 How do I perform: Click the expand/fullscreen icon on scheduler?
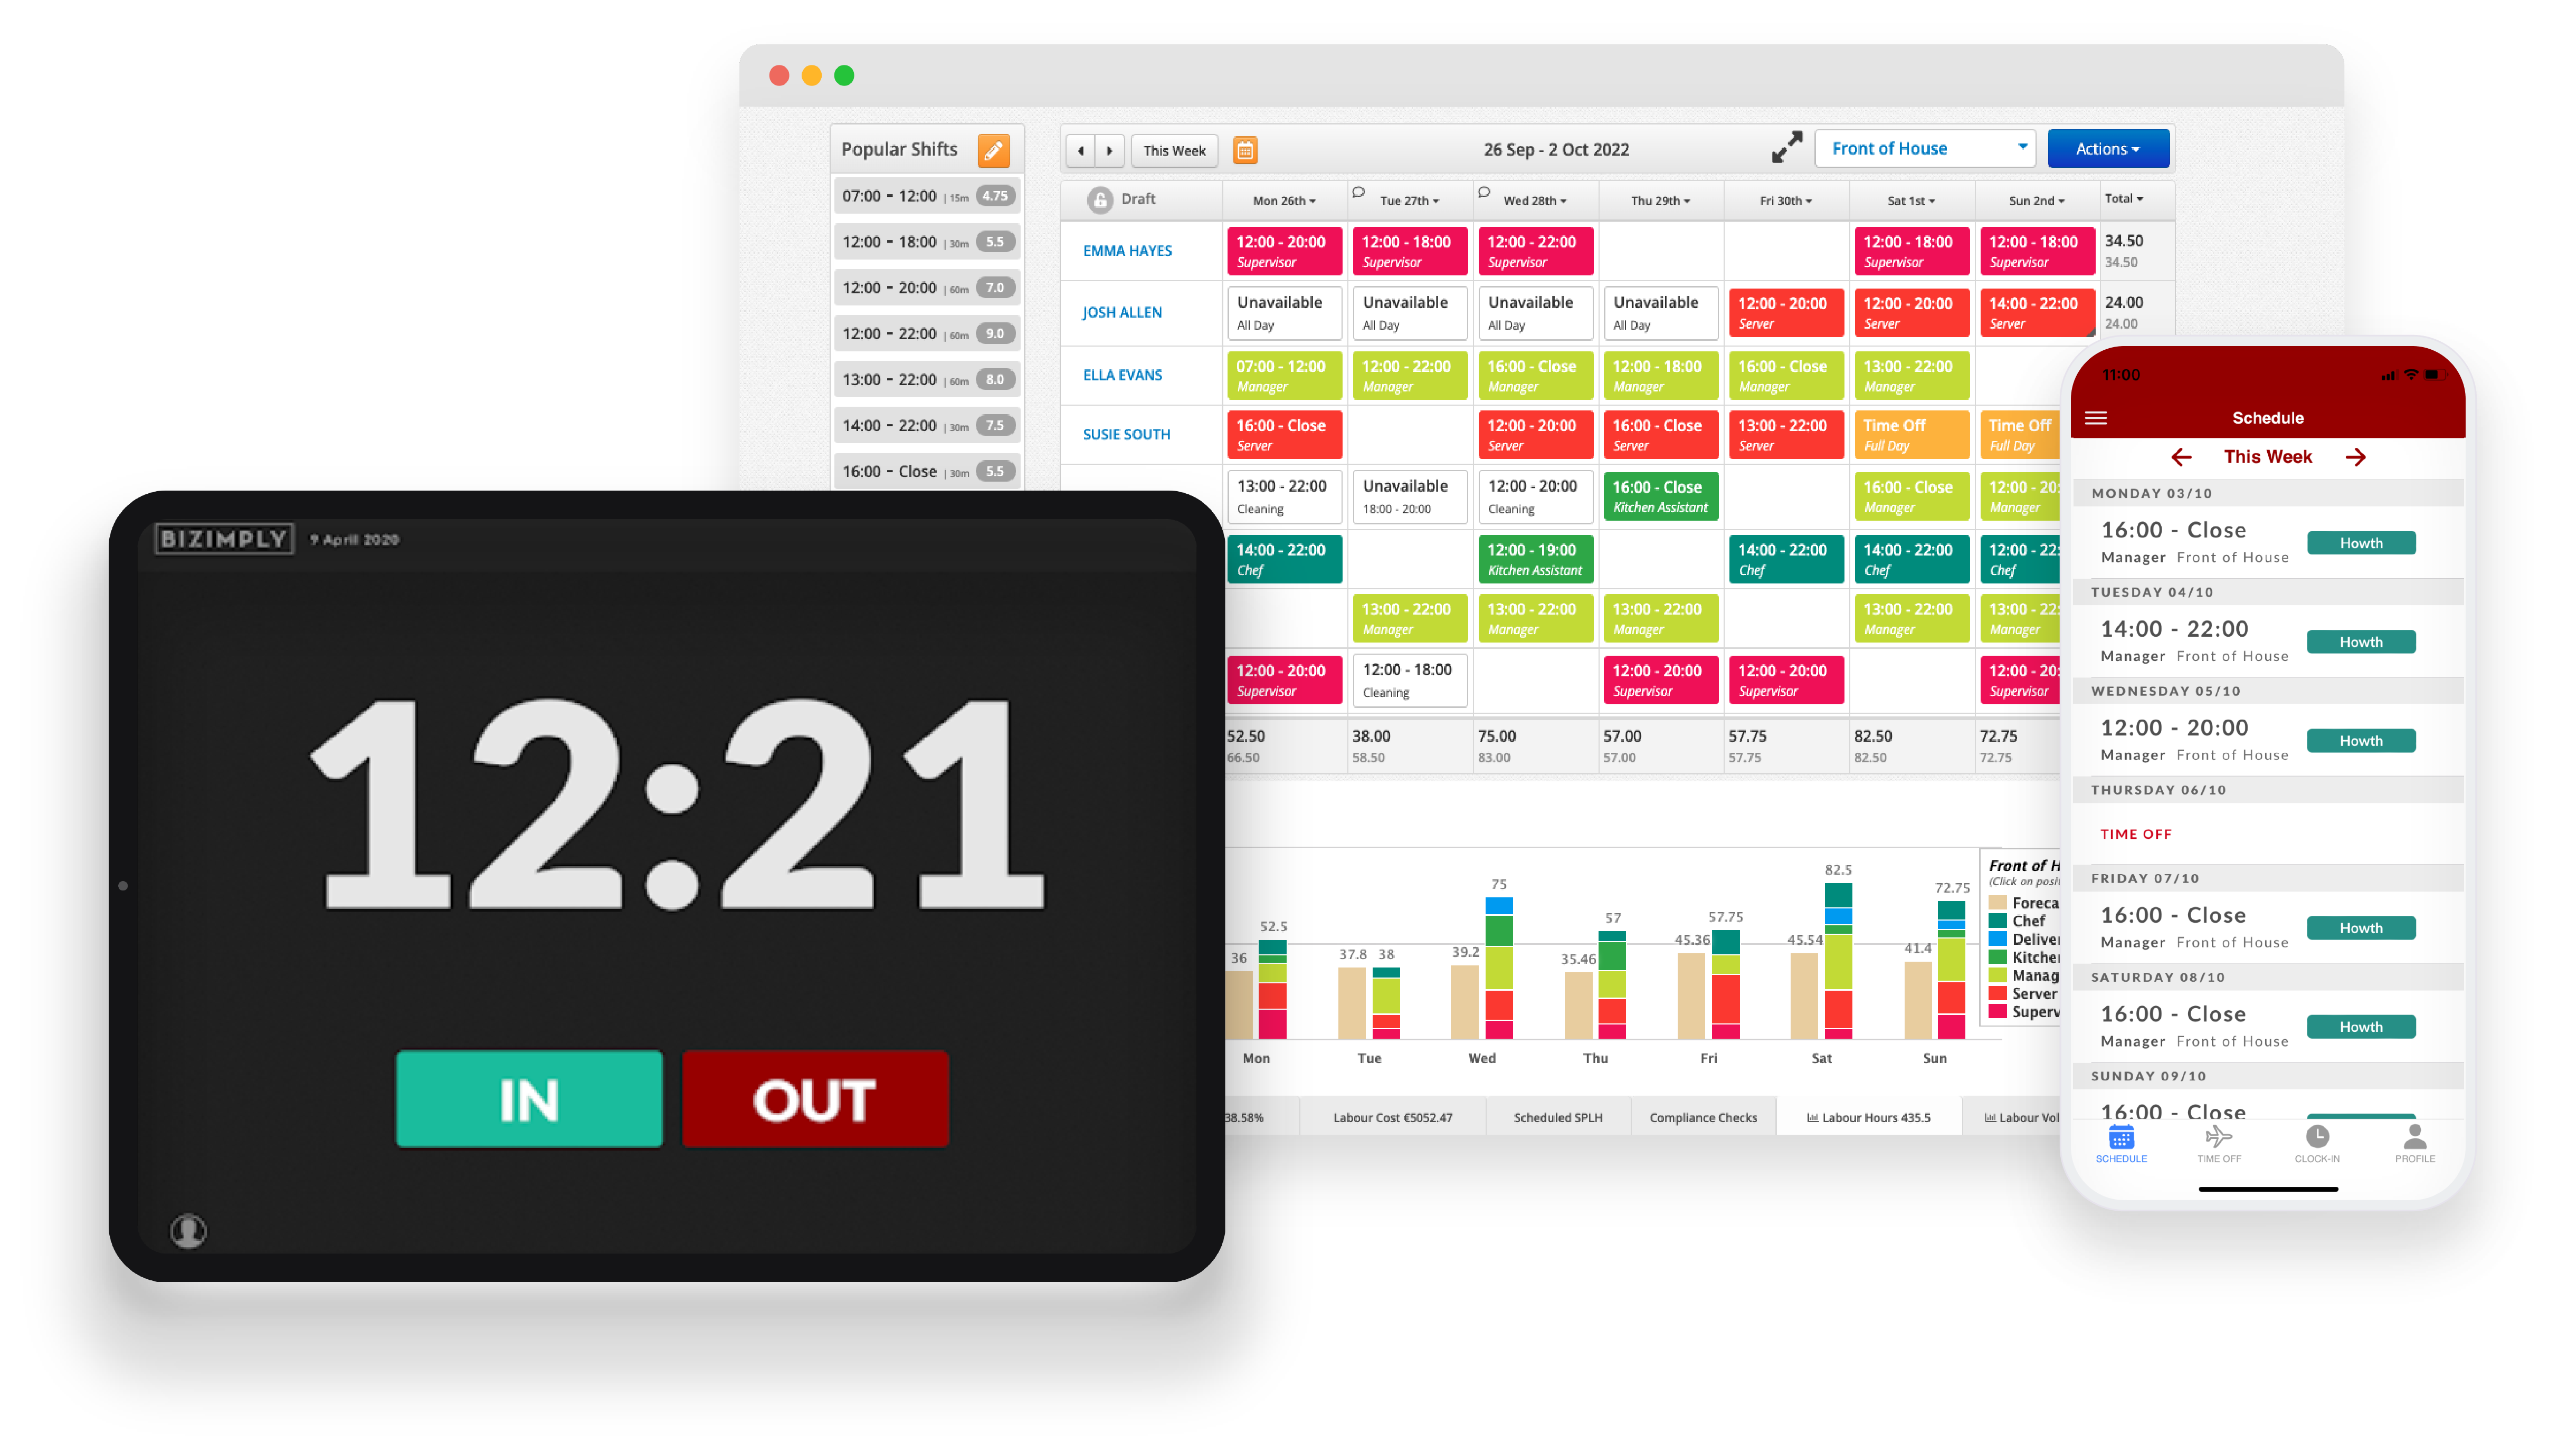click(x=1787, y=148)
